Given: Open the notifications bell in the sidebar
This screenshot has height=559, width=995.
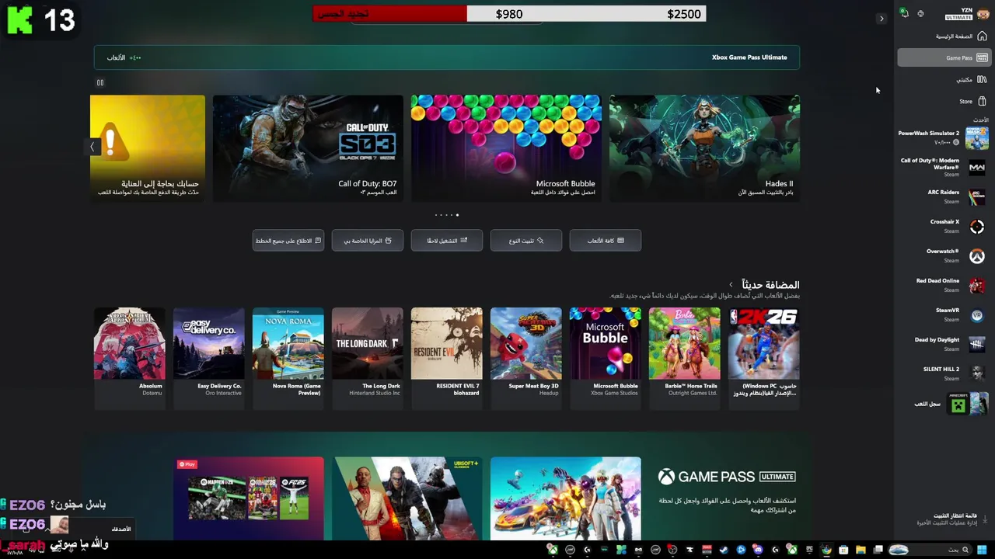Looking at the screenshot, I should (x=904, y=13).
